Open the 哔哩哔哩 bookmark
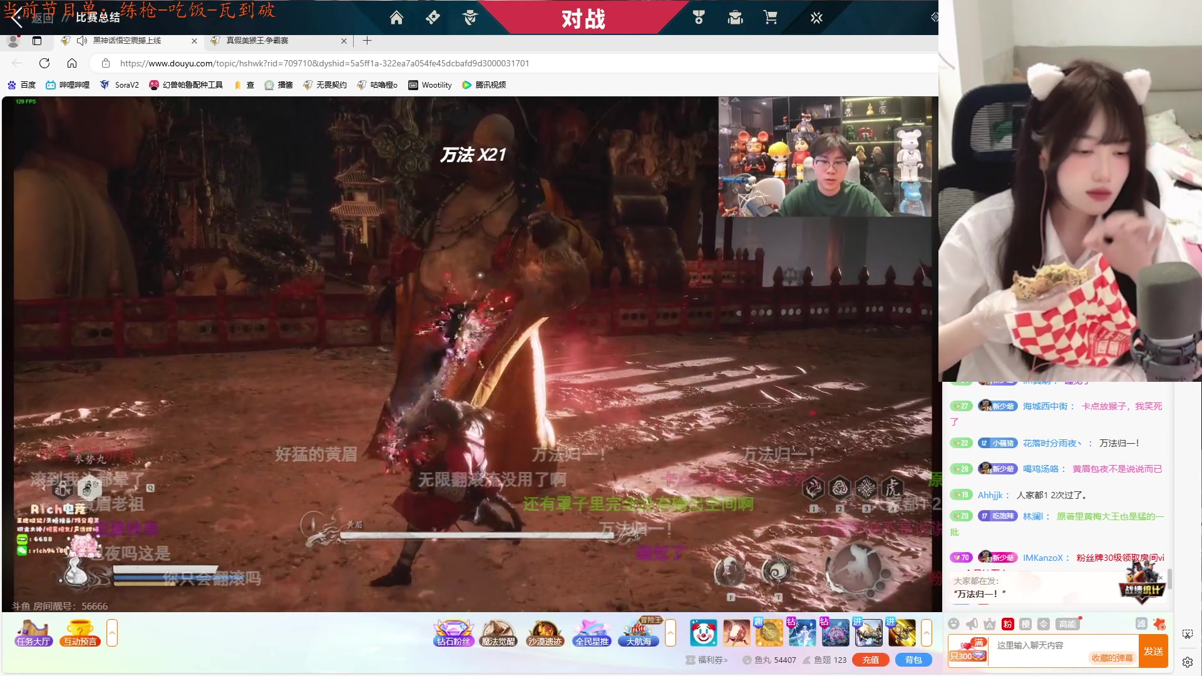The height and width of the screenshot is (676, 1202). [x=68, y=85]
